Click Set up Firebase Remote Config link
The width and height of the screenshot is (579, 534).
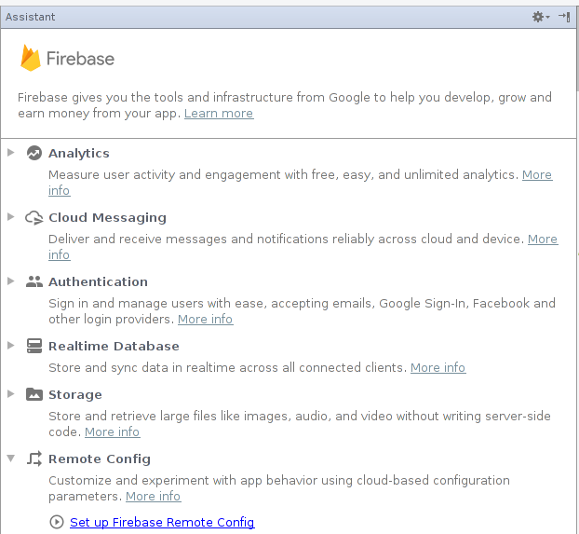[x=162, y=522]
